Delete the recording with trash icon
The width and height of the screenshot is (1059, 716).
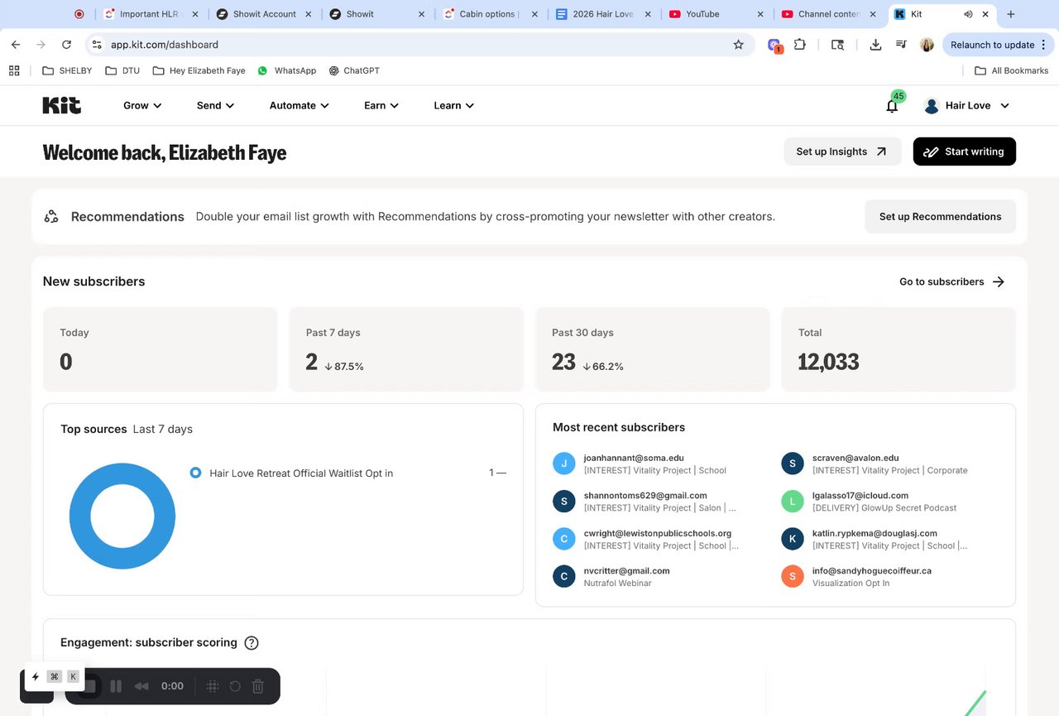(x=257, y=686)
